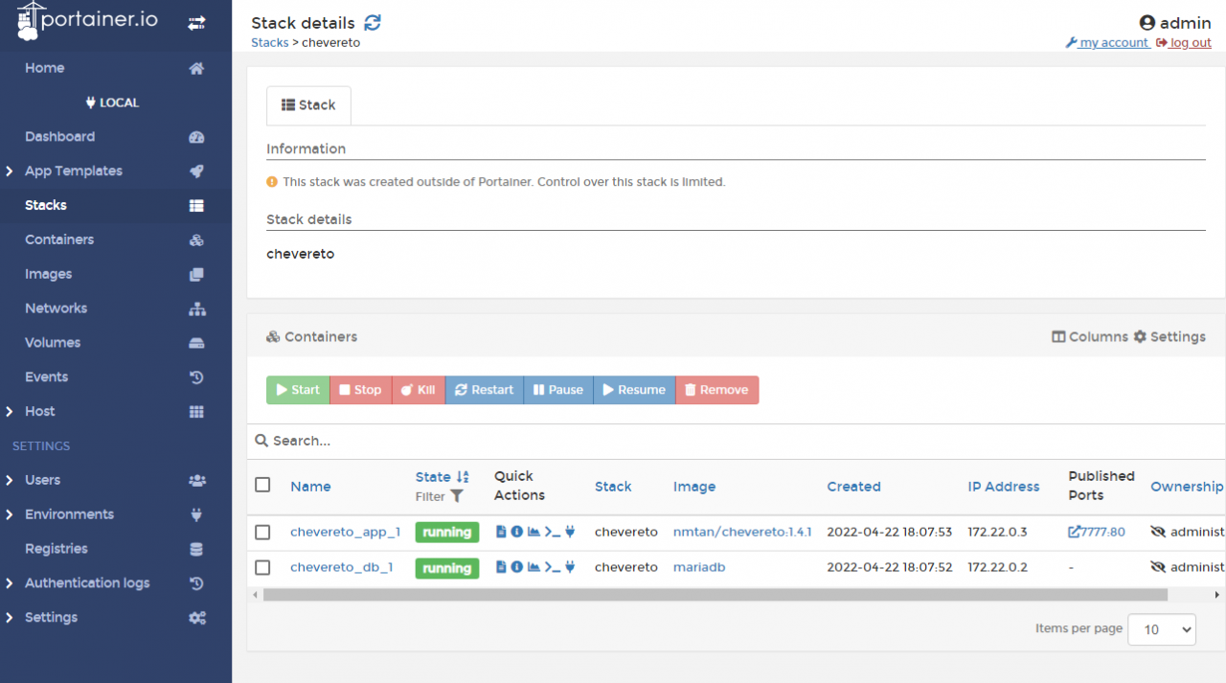The image size is (1226, 683).
Task: Open the table Settings menu
Action: pyautogui.click(x=1169, y=337)
